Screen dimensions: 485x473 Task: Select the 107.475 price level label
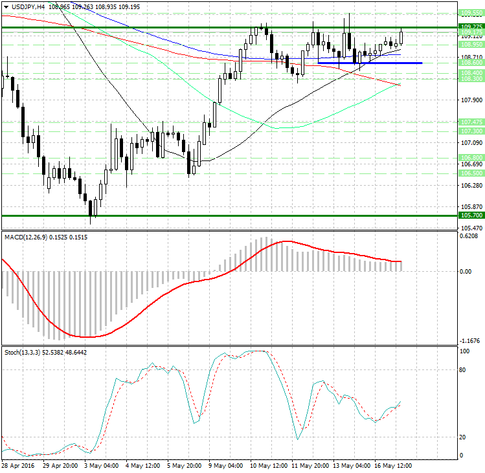tap(471, 122)
